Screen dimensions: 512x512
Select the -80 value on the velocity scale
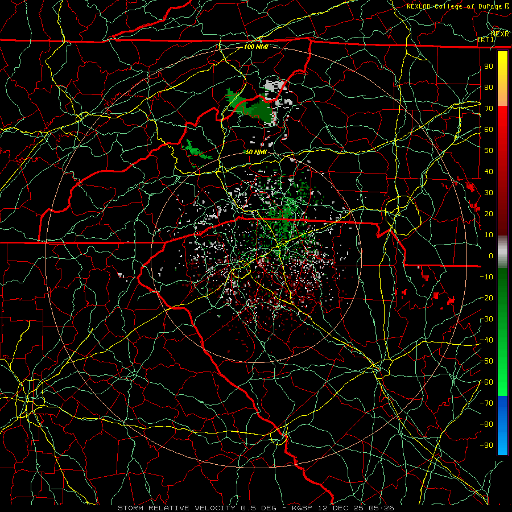pyautogui.click(x=486, y=424)
